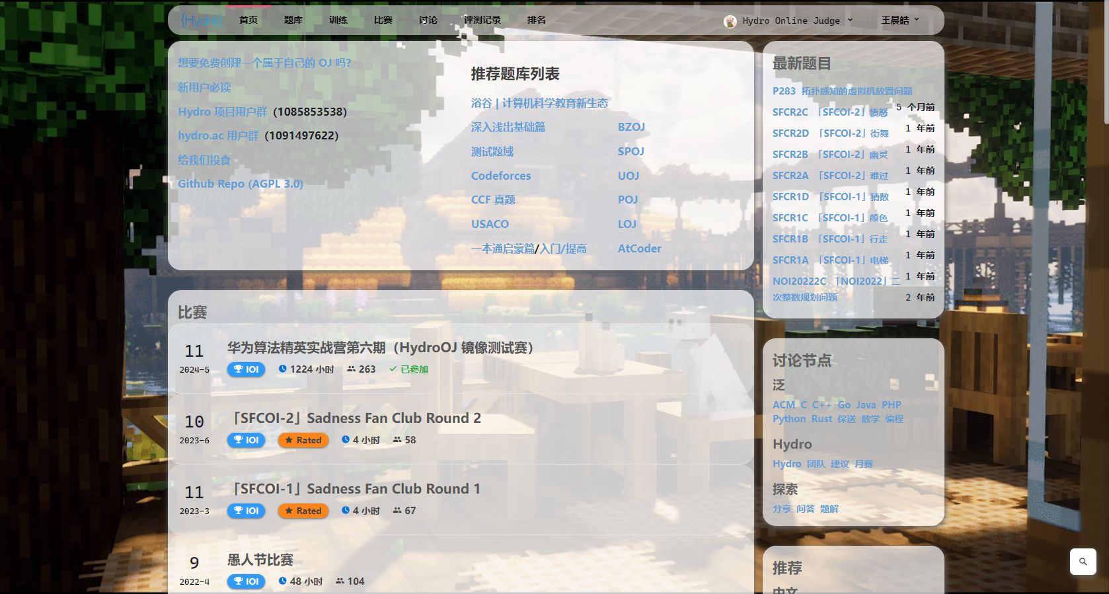
Task: Open the search button at bottom right
Action: 1083,562
